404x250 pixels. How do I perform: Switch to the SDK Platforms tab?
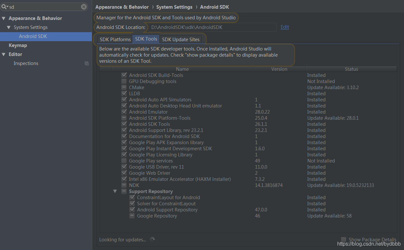tap(115, 39)
